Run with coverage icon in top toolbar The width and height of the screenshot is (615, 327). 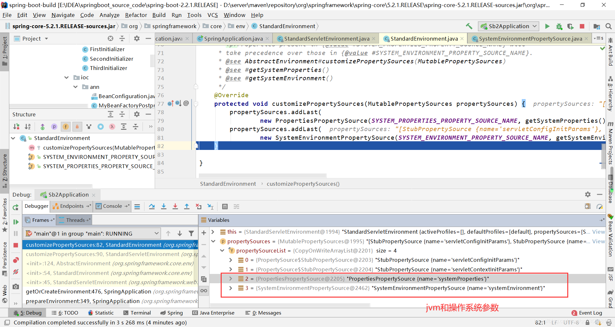pos(570,26)
